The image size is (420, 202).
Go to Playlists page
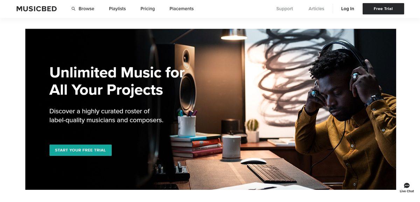click(117, 9)
